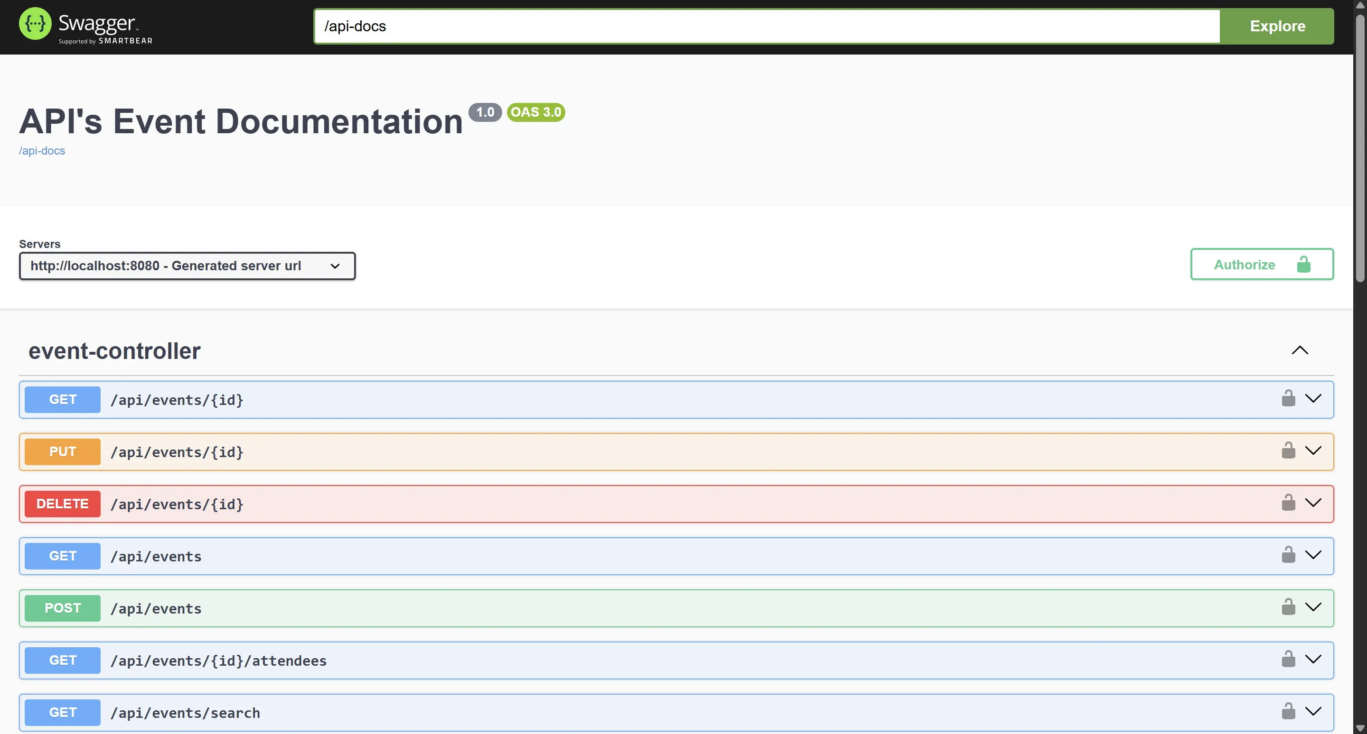Image resolution: width=1367 pixels, height=734 pixels.
Task: Click the lock icon on GET /api/events/search
Action: click(x=1289, y=712)
